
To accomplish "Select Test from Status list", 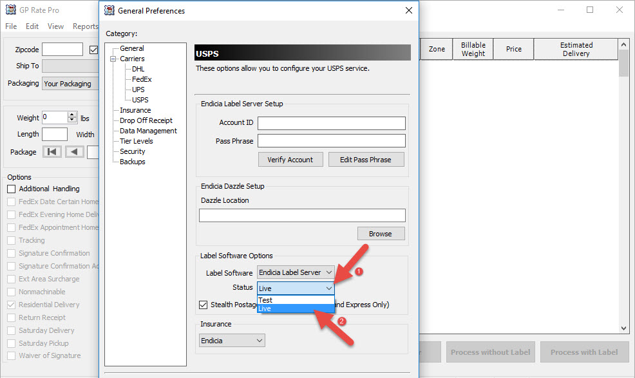I will coord(296,300).
